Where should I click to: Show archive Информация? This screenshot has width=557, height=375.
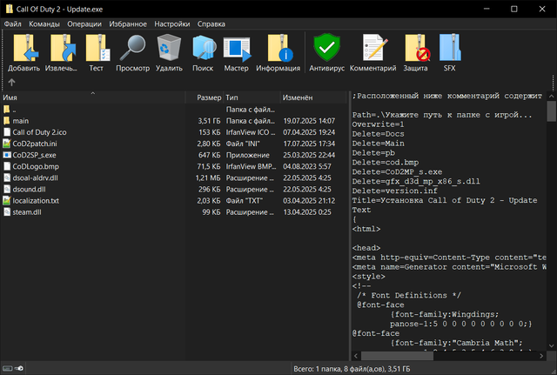(x=279, y=48)
